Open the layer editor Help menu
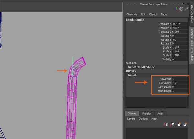Image resolution: width=194 pixels, height=139 pixels. coord(154,119)
